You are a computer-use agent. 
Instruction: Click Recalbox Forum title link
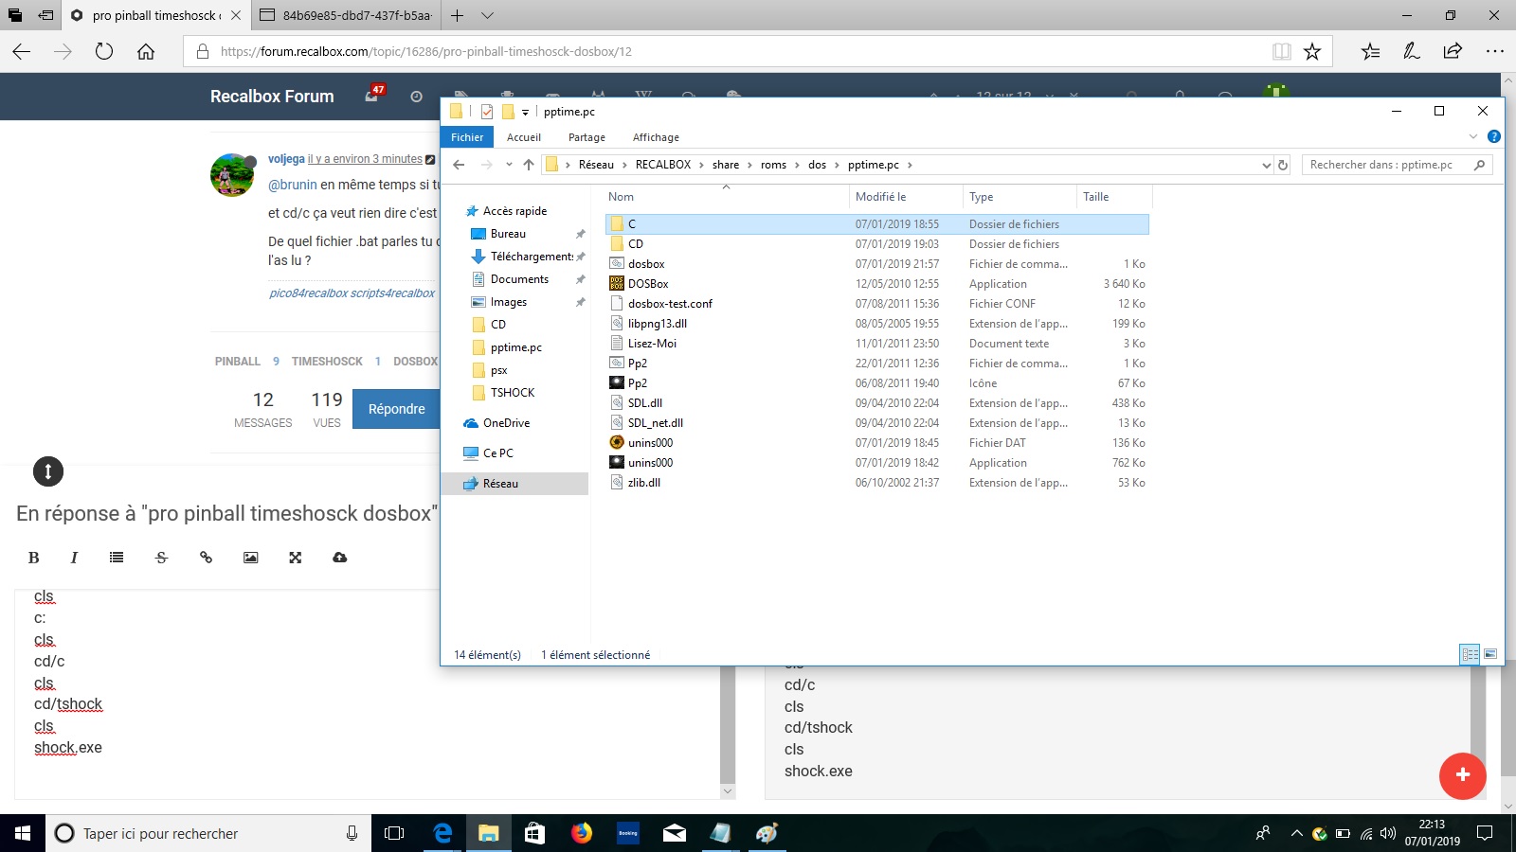click(x=272, y=97)
